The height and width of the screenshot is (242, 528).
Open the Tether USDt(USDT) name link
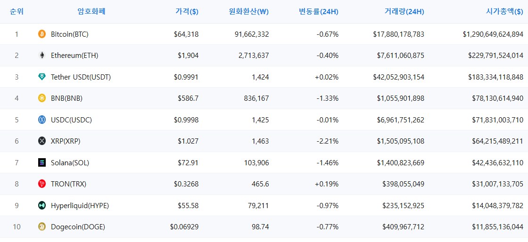[81, 77]
